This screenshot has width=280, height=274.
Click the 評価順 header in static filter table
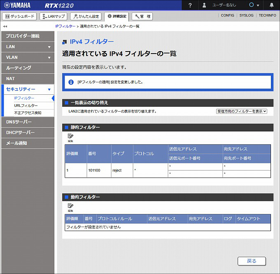pyautogui.click(x=76, y=154)
